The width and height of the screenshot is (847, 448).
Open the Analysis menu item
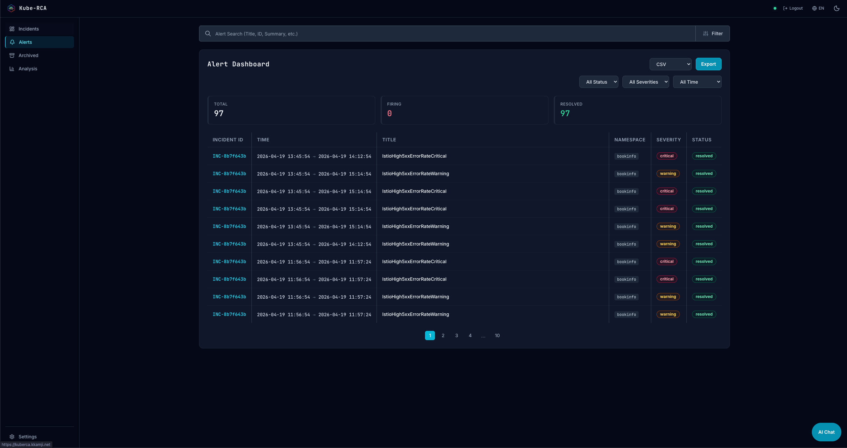[39, 69]
